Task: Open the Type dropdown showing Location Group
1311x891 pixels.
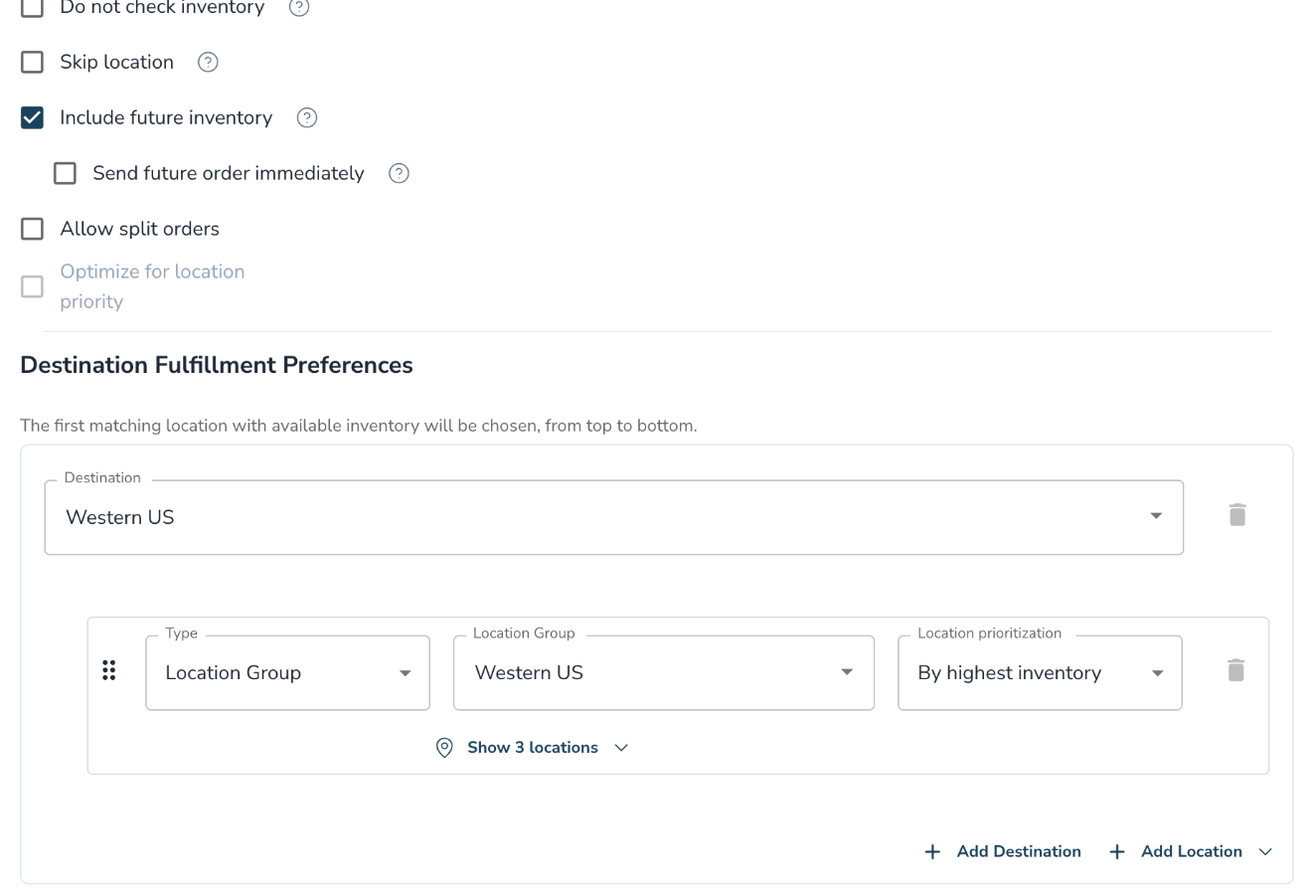Action: tap(288, 673)
